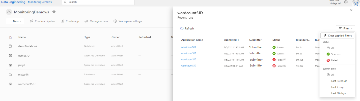
Task: Open wordcountSJD run submitted 10:16:58 AM
Action: (x=189, y=53)
